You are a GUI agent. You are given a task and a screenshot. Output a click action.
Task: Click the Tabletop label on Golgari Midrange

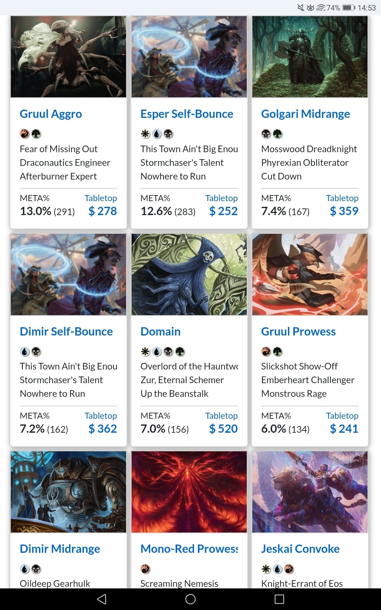[342, 198]
